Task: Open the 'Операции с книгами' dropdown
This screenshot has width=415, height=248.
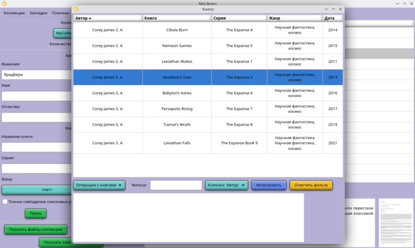Action: coord(99,185)
